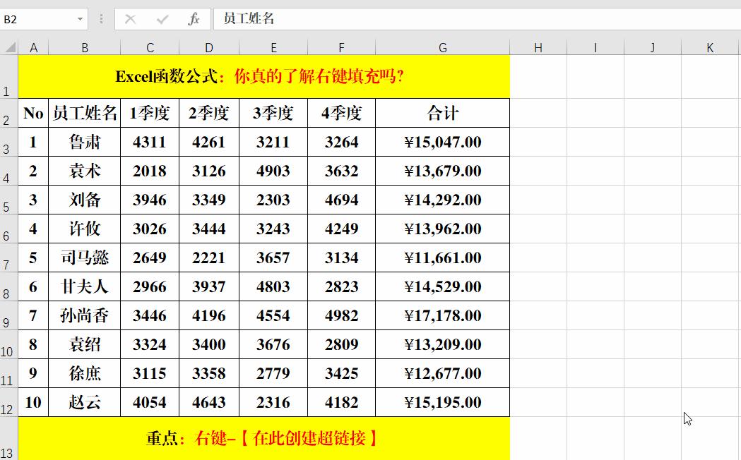
Task: Select the cell with value 4311
Action: (150, 142)
